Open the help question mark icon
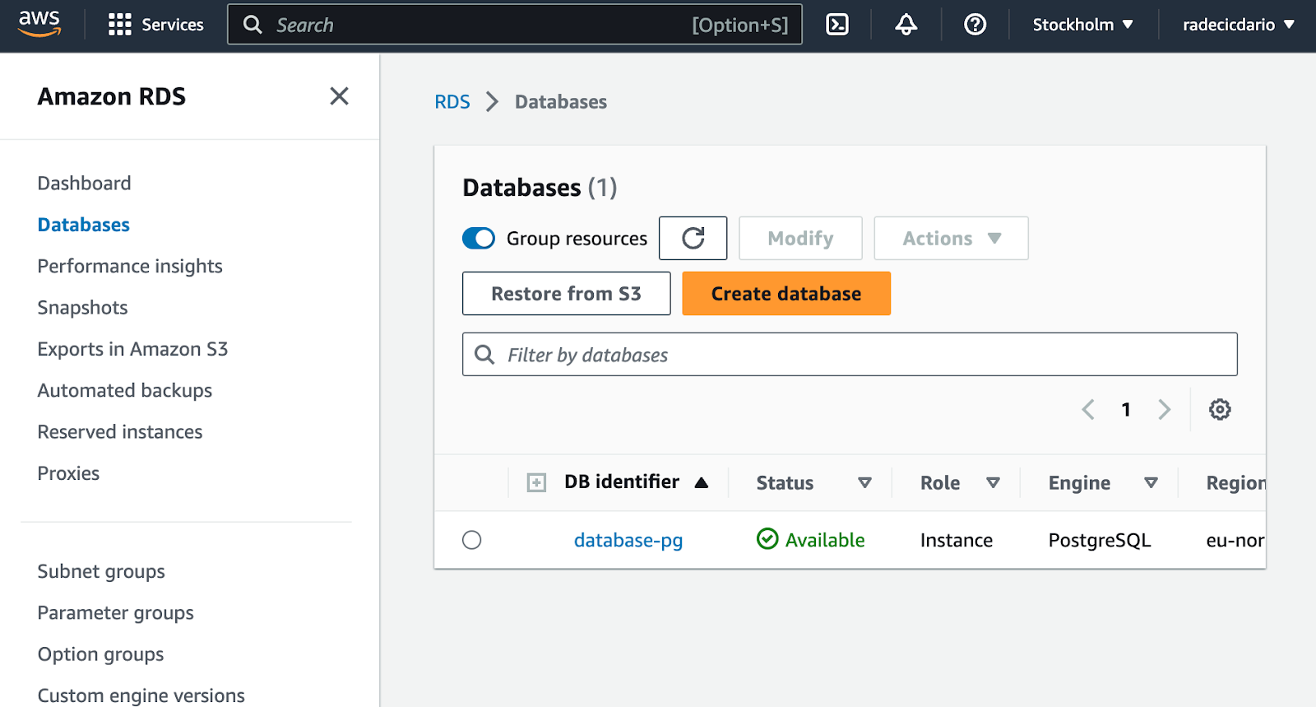This screenshot has width=1316, height=707. pyautogui.click(x=975, y=25)
